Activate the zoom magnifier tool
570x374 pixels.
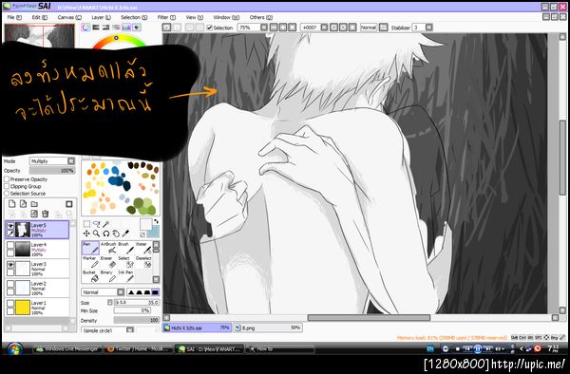pos(96,234)
